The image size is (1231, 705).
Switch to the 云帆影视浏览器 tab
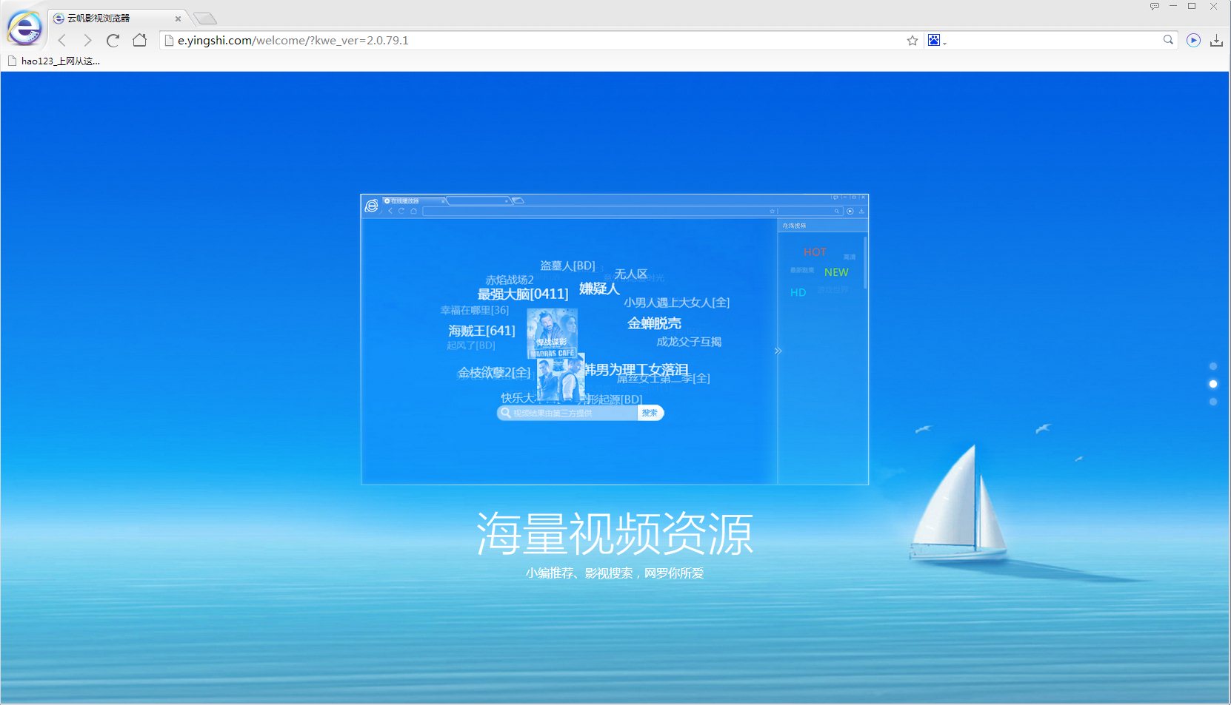pos(117,18)
